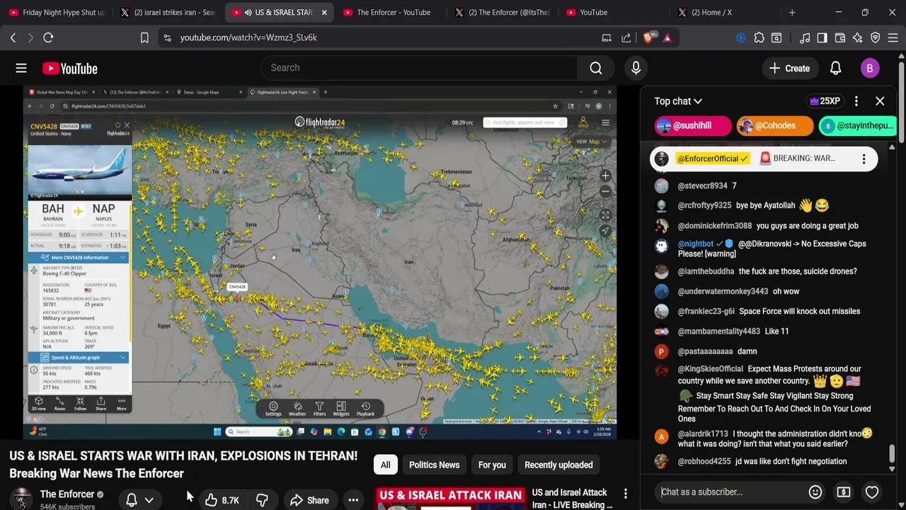
Task: Open more actions ellipsis under video
Action: click(353, 500)
